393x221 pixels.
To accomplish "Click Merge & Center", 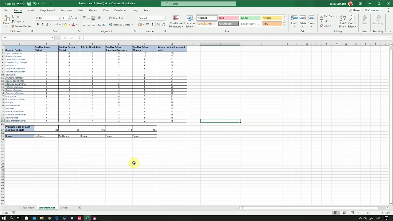I will coord(119,25).
